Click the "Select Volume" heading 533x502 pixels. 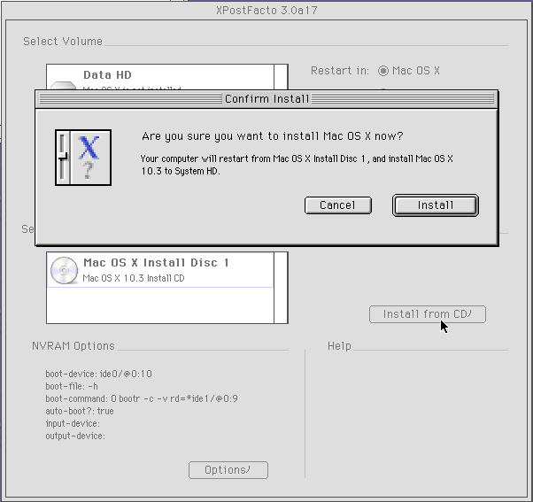63,42
